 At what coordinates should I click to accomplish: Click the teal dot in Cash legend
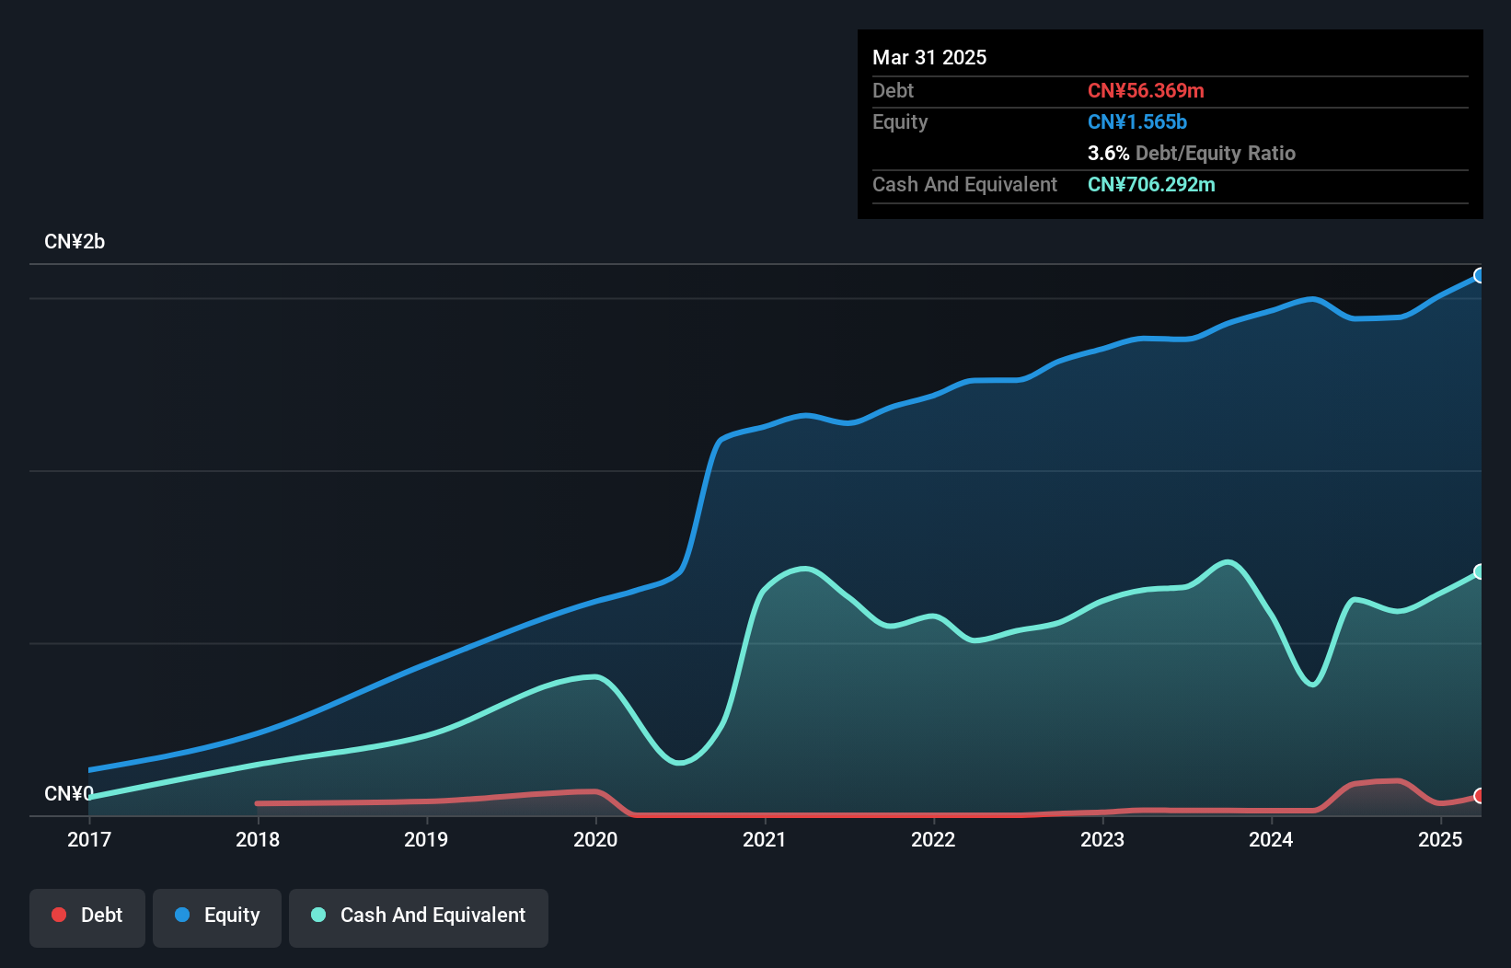tap(318, 915)
